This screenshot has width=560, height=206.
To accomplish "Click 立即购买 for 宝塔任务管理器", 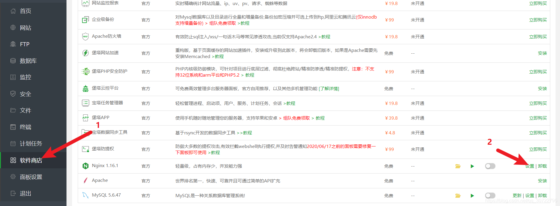I will (538, 103).
